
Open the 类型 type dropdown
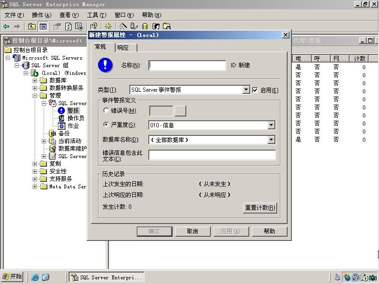(x=246, y=89)
